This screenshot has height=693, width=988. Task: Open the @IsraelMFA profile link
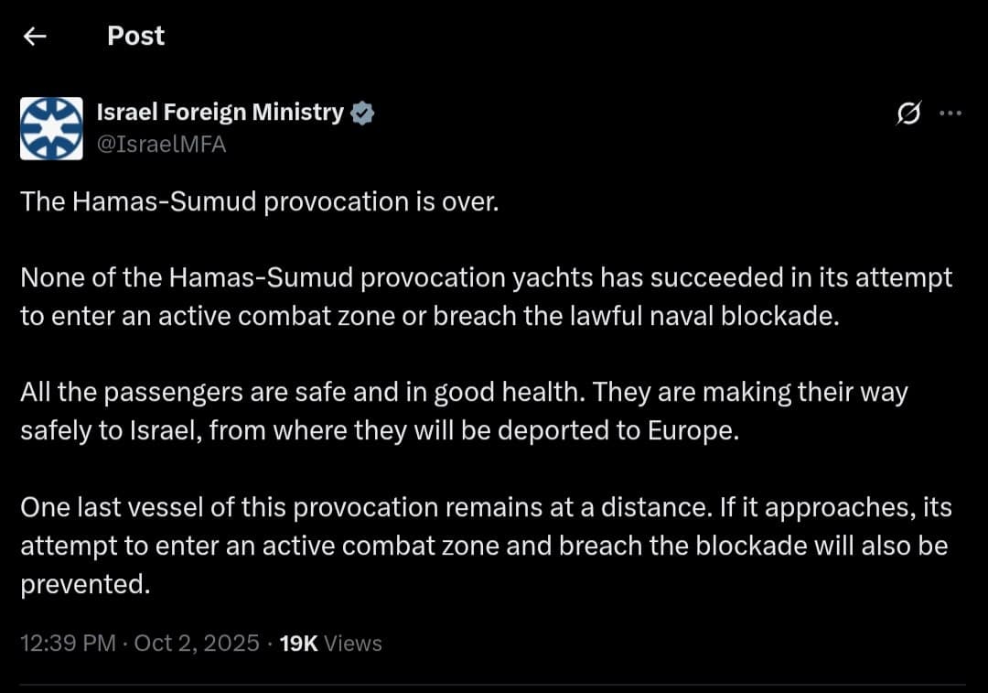[162, 144]
